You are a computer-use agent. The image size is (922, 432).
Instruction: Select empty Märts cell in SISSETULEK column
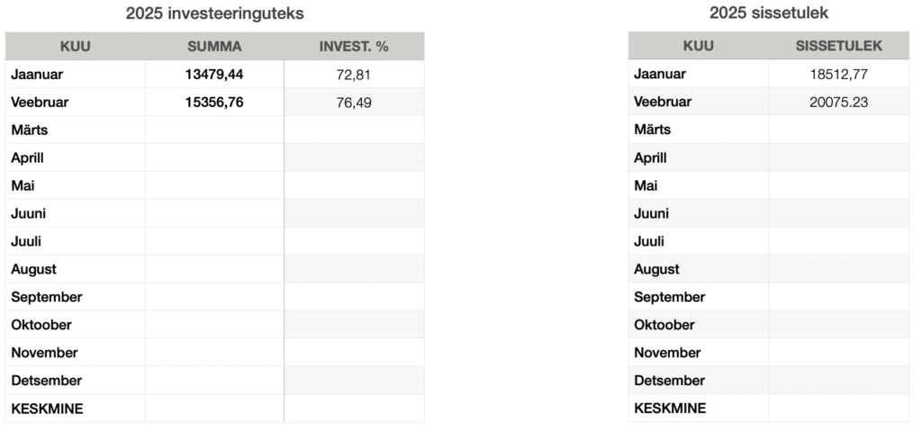coord(838,130)
